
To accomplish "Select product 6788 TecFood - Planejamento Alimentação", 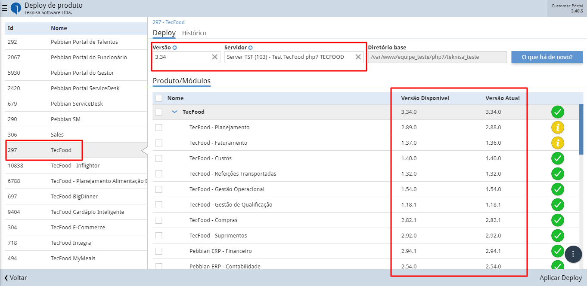I will [76, 181].
